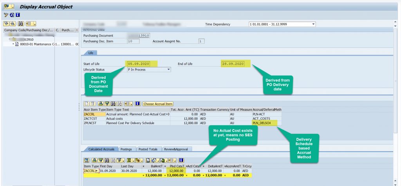401x186 pixels.
Task: Switch to the Postings tab
Action: point(126,149)
